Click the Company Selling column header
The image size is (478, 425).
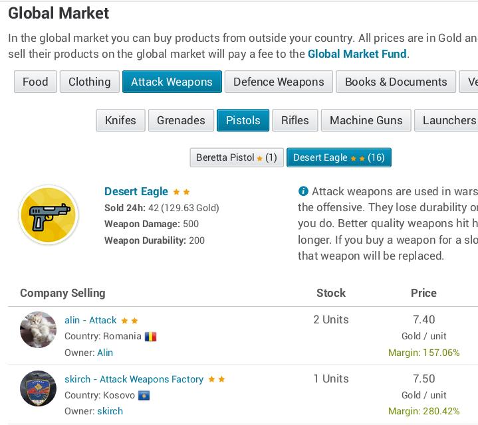coord(62,293)
